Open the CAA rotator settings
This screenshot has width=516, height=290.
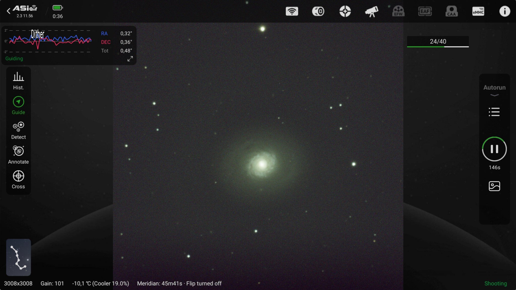[x=451, y=11]
